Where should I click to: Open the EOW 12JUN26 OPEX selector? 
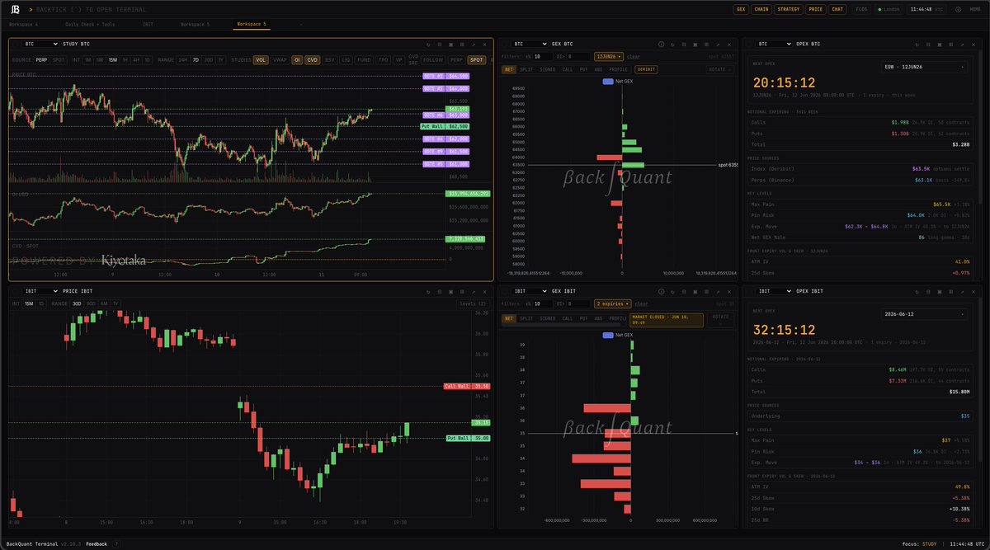pyautogui.click(x=924, y=67)
